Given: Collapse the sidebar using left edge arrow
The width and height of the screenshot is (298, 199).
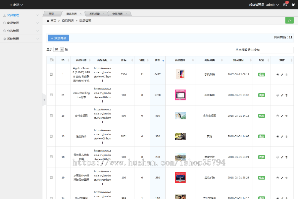Looking at the screenshot, I should pos(44,99).
